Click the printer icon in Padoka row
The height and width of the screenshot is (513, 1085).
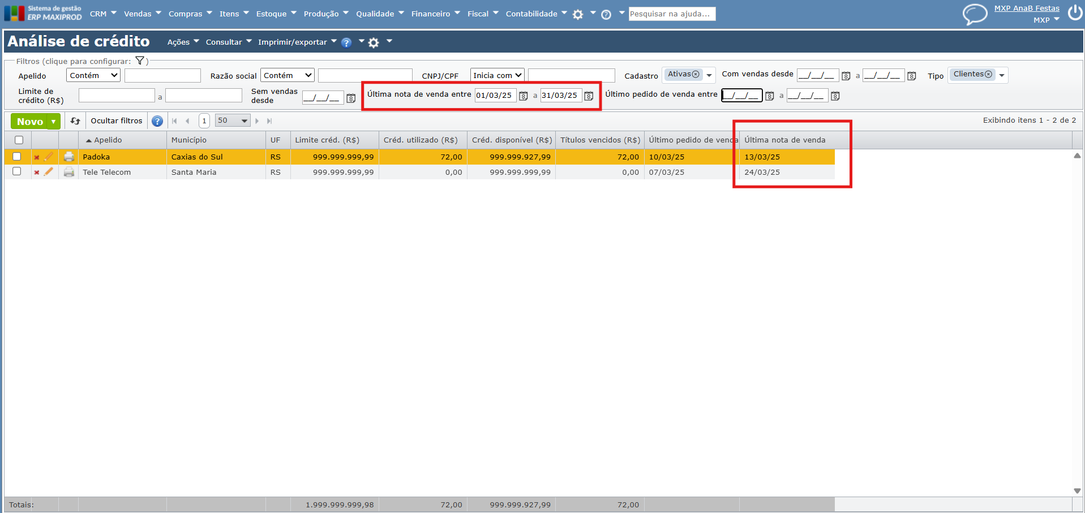click(x=69, y=157)
